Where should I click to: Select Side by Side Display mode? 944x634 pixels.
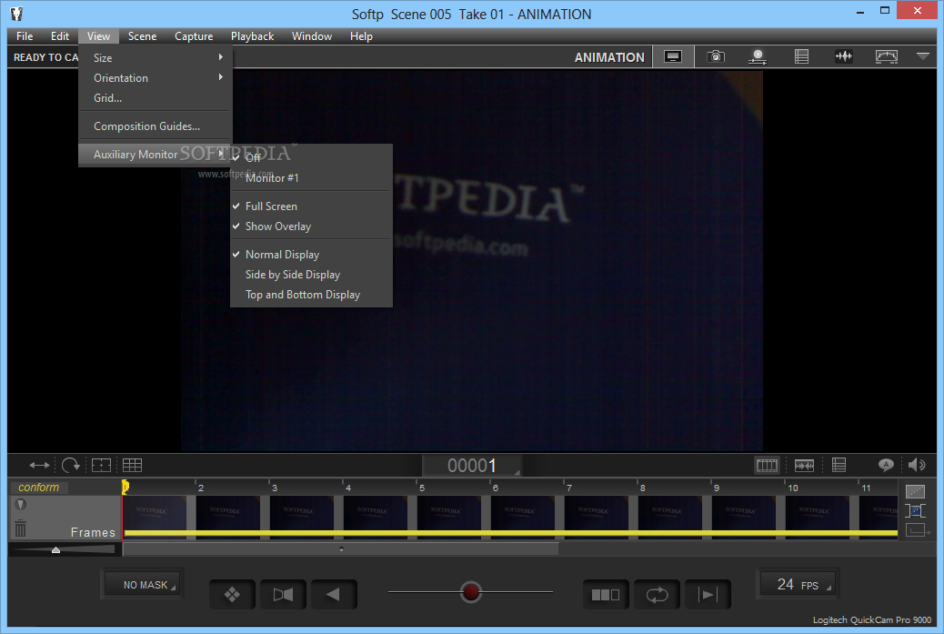[x=311, y=275]
